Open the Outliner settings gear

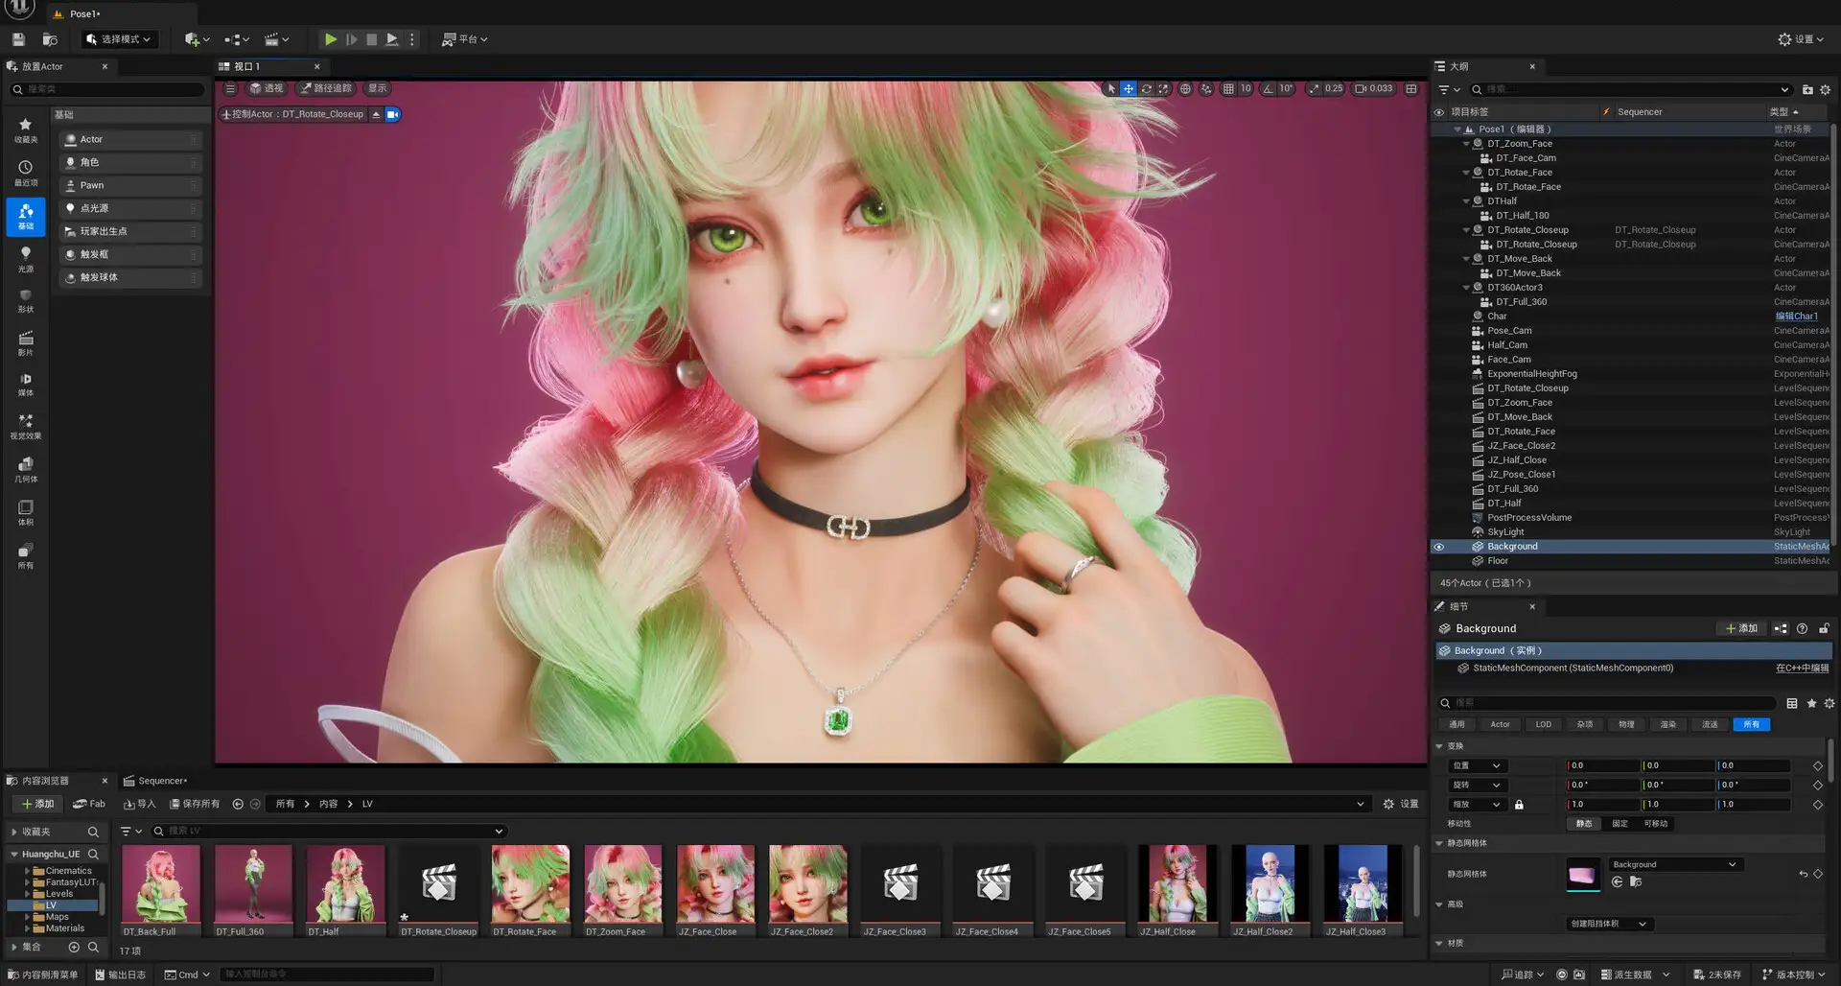1825,89
